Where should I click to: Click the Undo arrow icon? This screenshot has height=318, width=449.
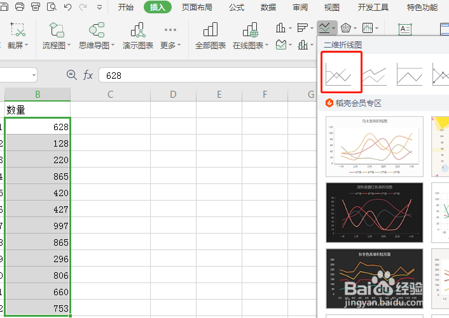[x=67, y=7]
